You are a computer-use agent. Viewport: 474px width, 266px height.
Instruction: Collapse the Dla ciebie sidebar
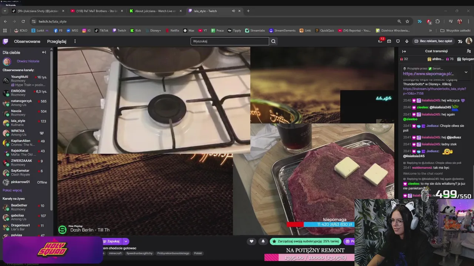[x=44, y=52]
